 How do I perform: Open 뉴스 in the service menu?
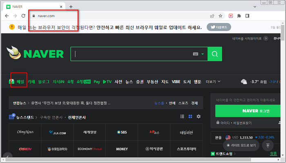pos(129,81)
